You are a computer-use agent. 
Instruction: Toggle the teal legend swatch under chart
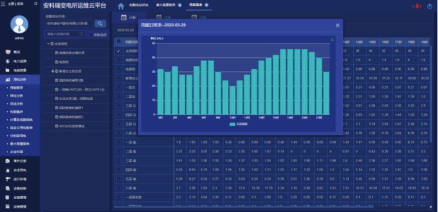point(232,124)
